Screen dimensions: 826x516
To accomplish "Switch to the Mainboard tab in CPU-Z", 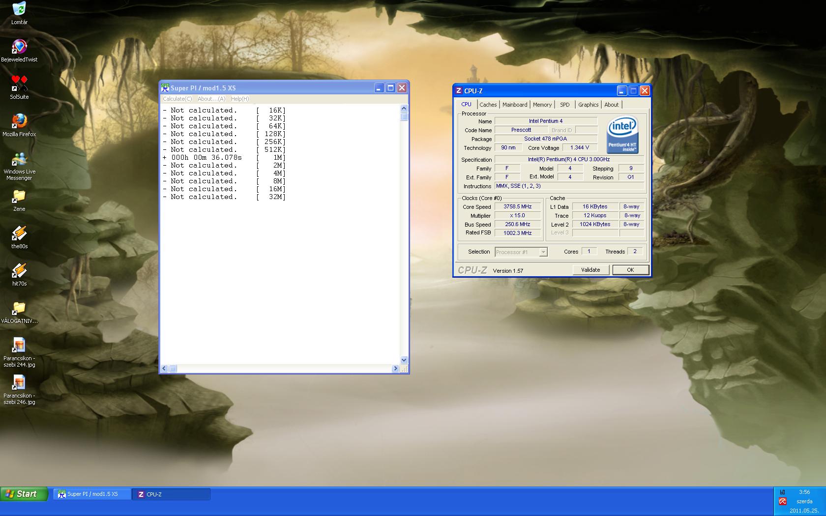I will click(515, 105).
